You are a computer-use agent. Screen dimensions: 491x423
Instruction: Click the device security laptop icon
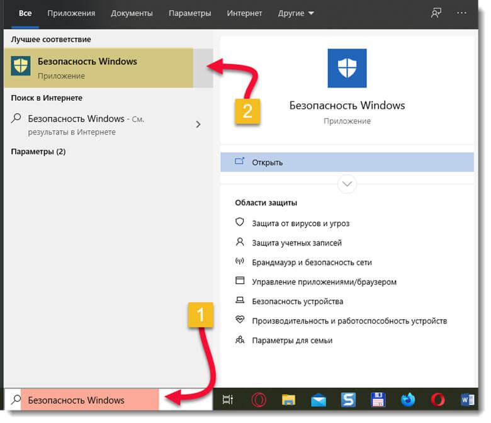click(240, 300)
